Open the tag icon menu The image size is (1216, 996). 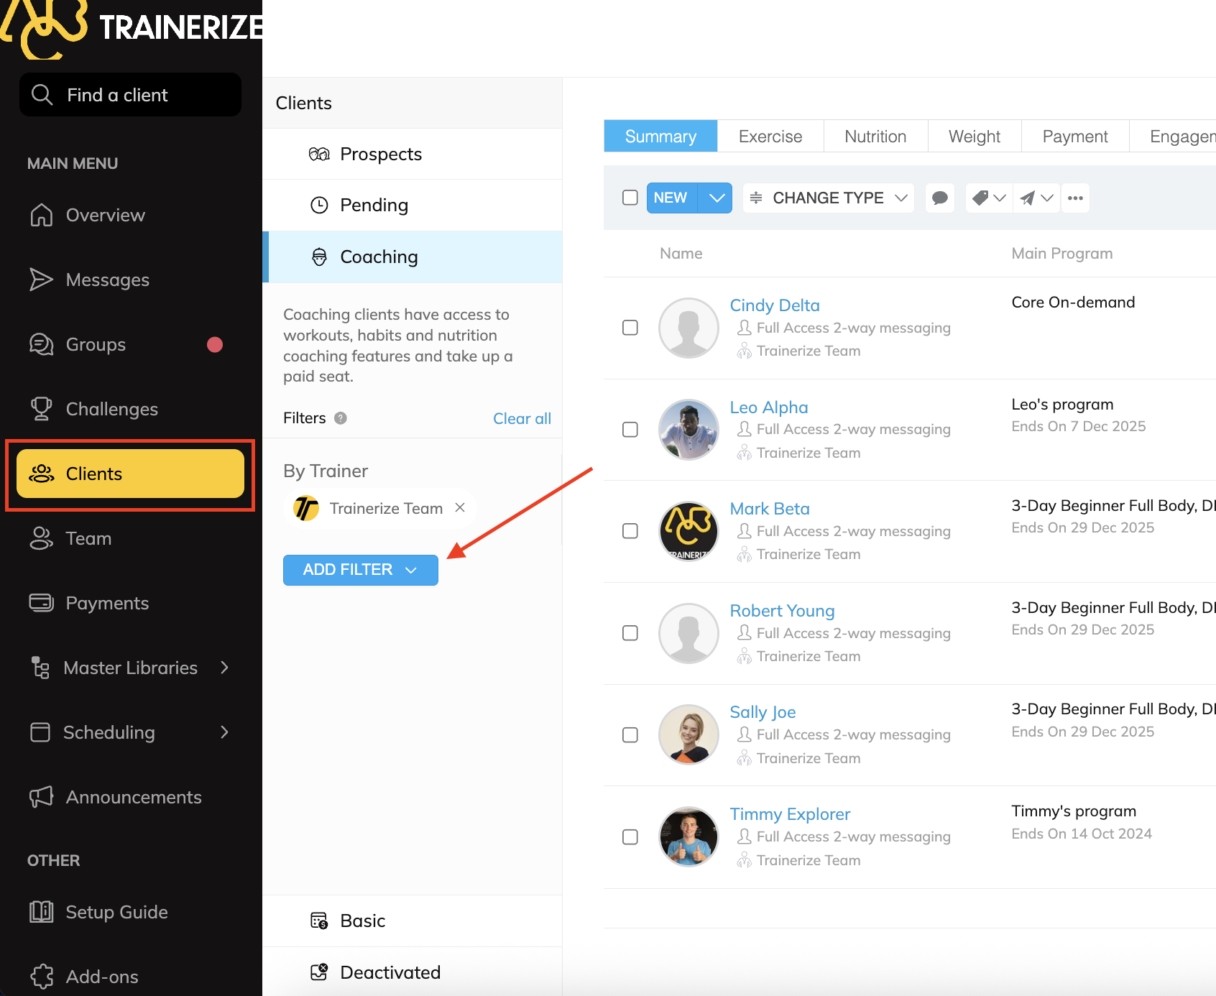coord(988,198)
